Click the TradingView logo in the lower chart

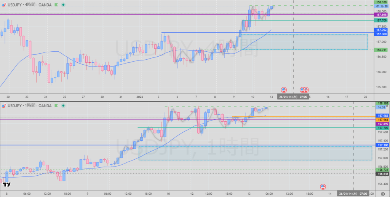[x=6, y=185]
